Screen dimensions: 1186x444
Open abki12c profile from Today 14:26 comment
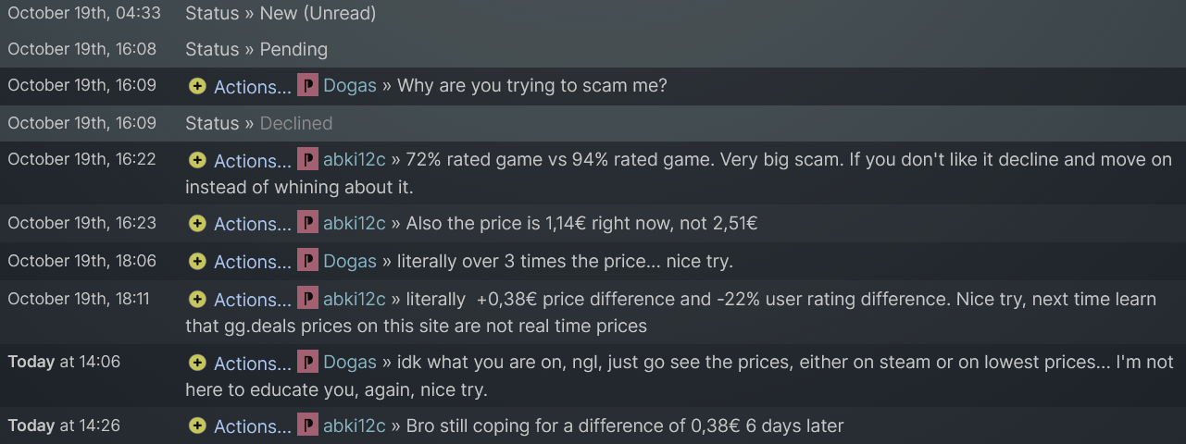(354, 426)
